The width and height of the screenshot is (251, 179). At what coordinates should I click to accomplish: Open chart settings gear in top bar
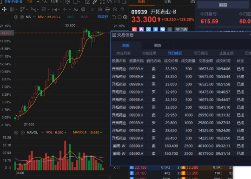68,2
